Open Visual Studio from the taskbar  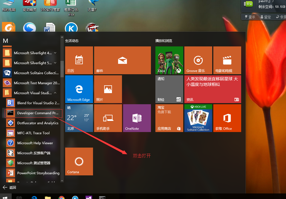pos(89,197)
